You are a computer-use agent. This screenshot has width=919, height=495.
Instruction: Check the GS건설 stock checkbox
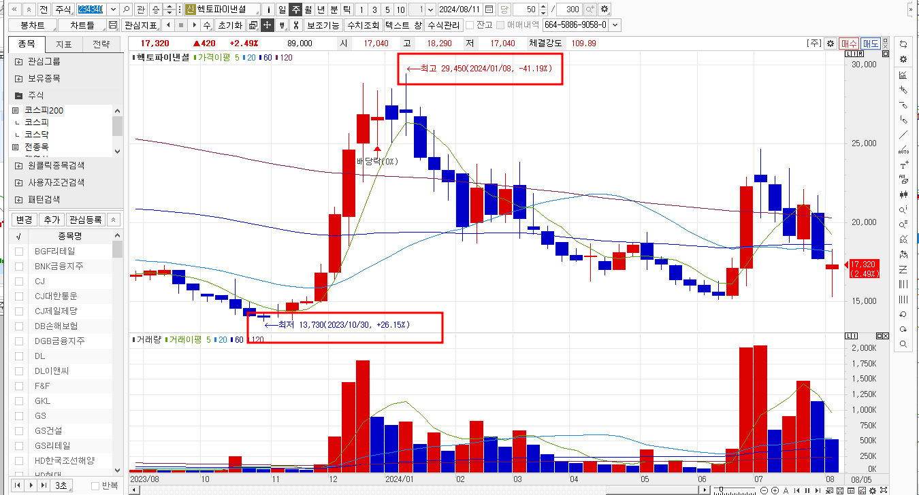click(19, 431)
